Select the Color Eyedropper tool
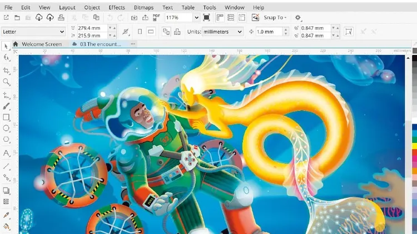Screen dimensions: 417x234 click(6, 215)
